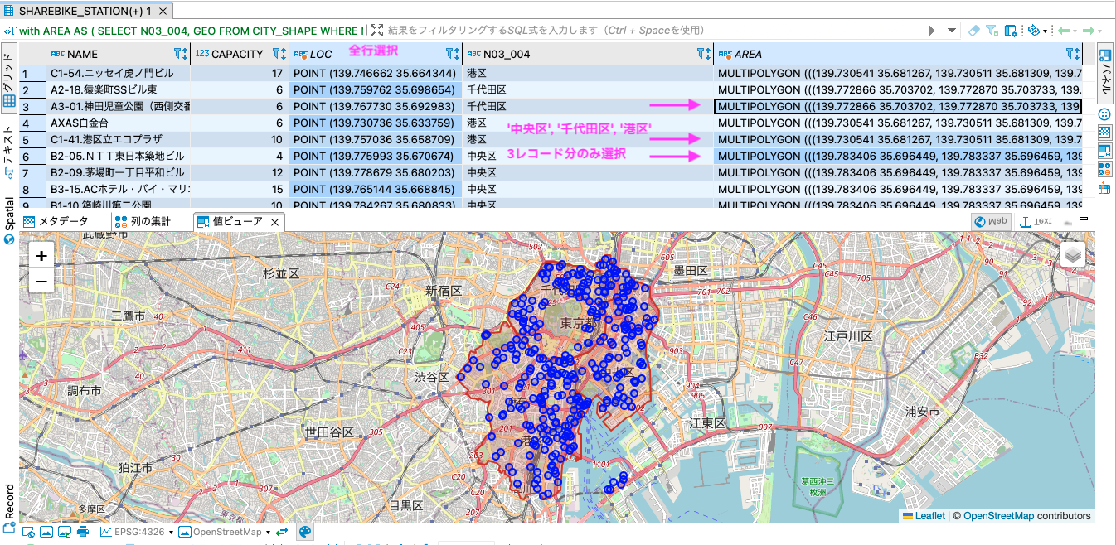Switch to the メタデータ tab

56,221
